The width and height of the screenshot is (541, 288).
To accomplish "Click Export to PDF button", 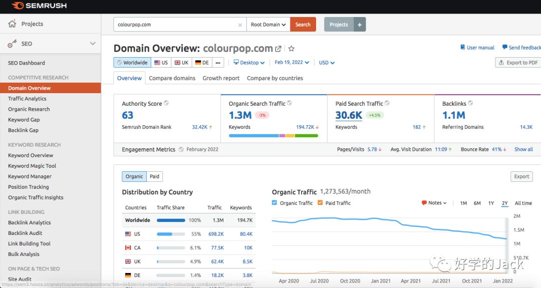I will click(x=518, y=63).
